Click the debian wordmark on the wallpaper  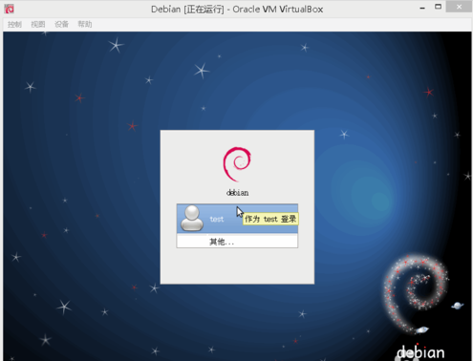pyautogui.click(x=420, y=352)
